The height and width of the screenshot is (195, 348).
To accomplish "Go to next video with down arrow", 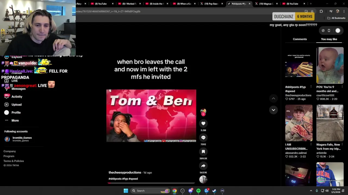I will pos(273,110).
